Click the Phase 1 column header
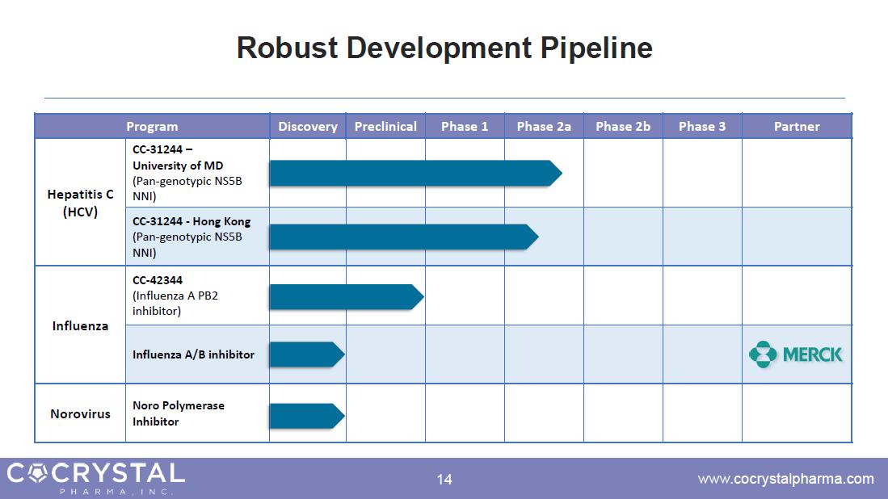 pos(465,126)
